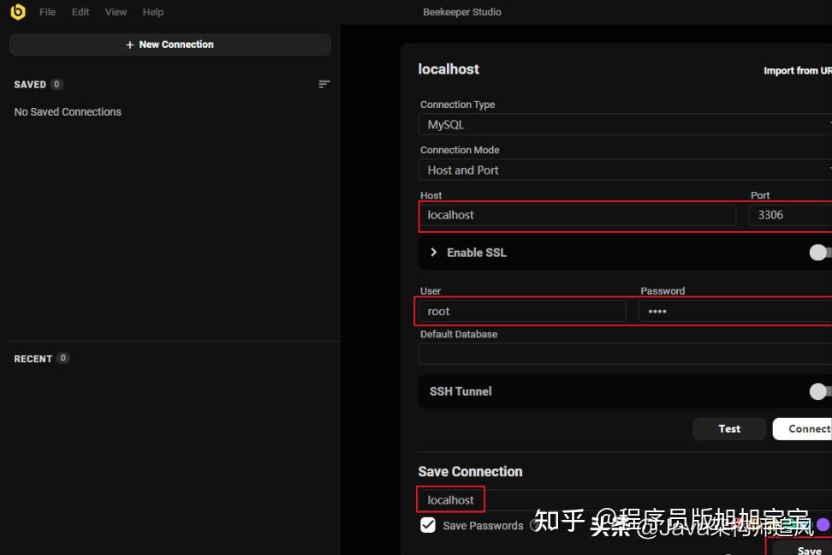The width and height of the screenshot is (832, 555).
Task: Click the Default Database field
Action: click(625, 354)
